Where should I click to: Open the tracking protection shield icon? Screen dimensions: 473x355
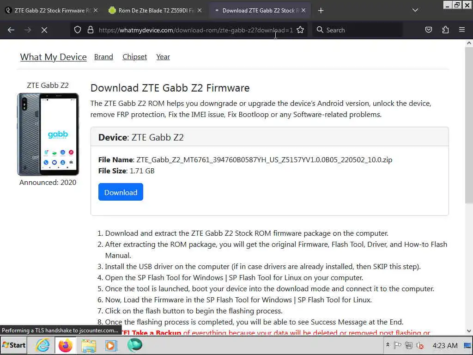(78, 30)
